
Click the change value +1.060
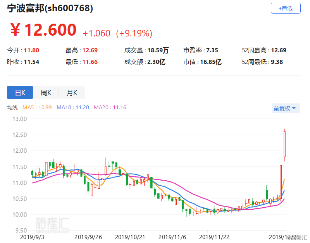point(96,33)
